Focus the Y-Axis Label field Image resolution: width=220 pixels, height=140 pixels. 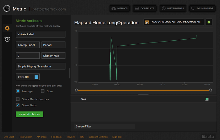[x=41, y=34]
